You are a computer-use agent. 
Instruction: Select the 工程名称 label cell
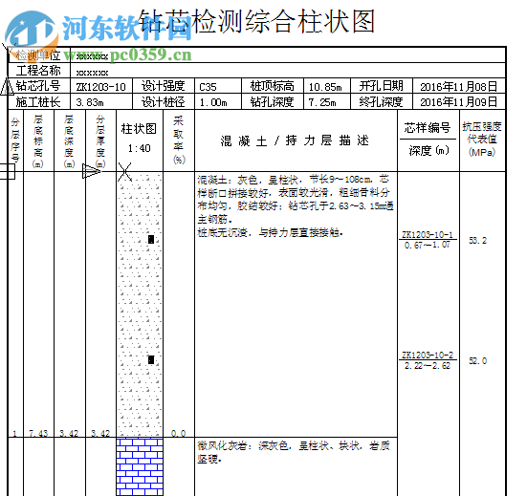[x=38, y=71]
